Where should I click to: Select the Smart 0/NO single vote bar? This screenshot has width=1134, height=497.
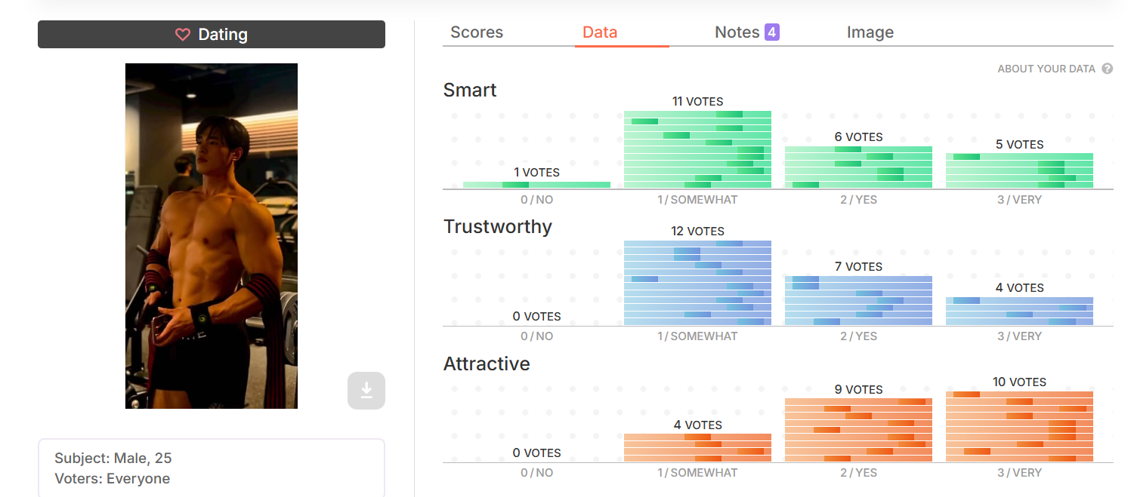[536, 185]
